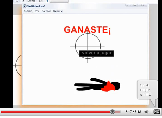Viewport: 162px width, 118px height.
Task: Mute the video volume speaker icon
Action: coord(146,112)
